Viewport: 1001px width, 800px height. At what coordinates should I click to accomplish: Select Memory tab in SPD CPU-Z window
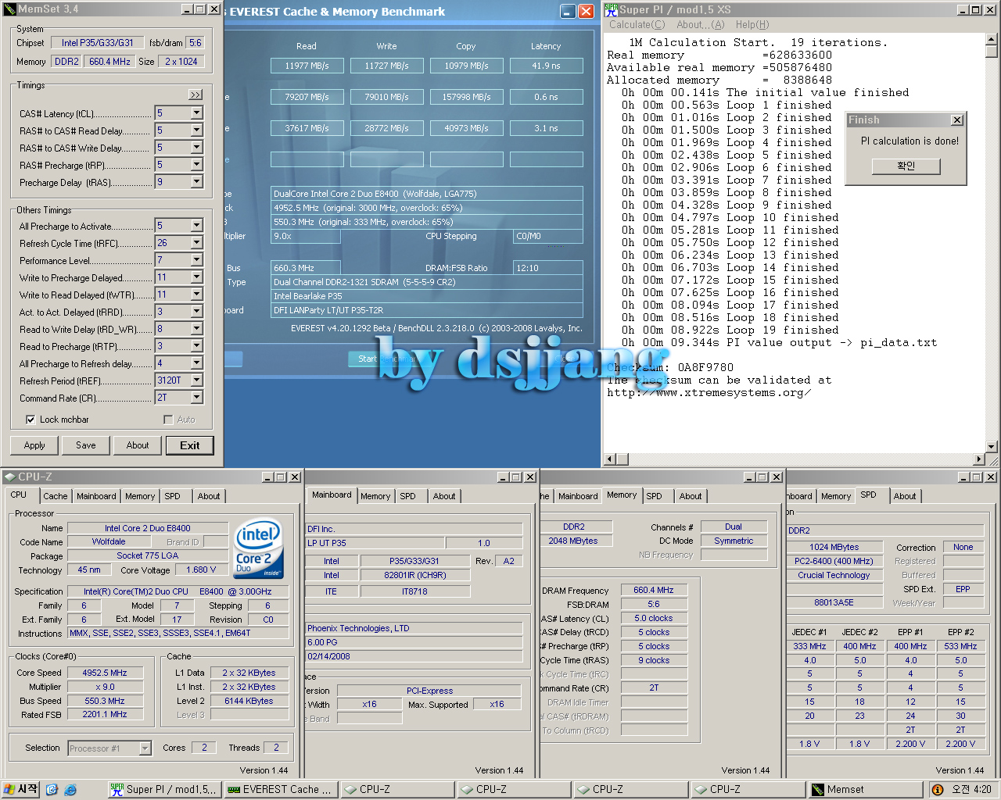pyautogui.click(x=836, y=496)
